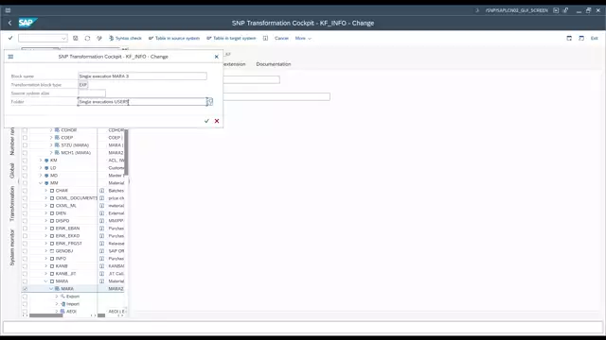
Task: Click the save icon next to command field
Action: 76,38
